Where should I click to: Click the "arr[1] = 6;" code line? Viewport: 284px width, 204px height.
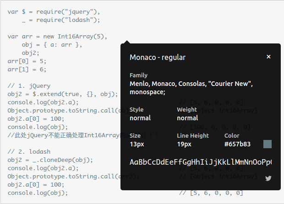coord(27,70)
